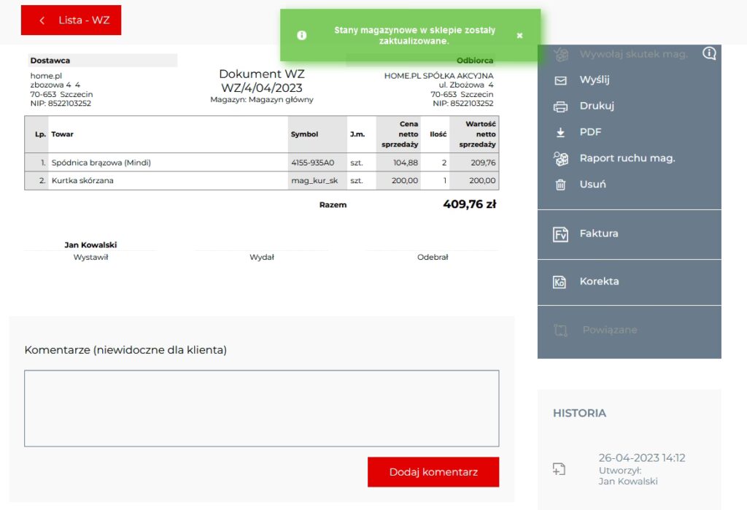Choose Drukuj from the action panel
Image resolution: width=747 pixels, height=510 pixels.
click(597, 107)
